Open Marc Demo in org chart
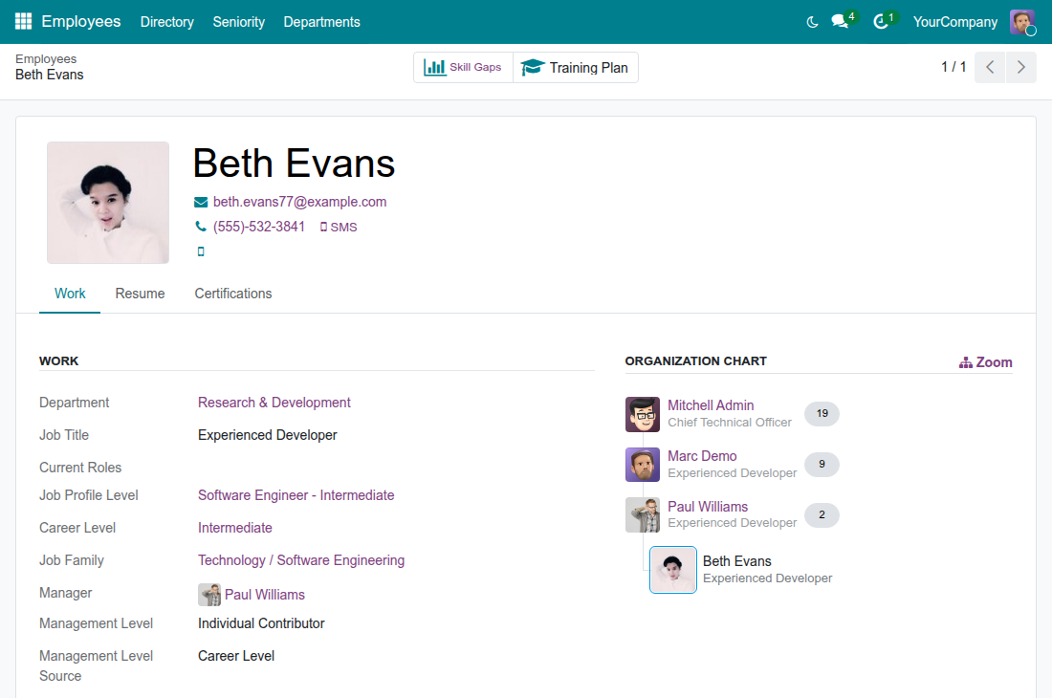Image resolution: width=1052 pixels, height=698 pixels. tap(702, 457)
